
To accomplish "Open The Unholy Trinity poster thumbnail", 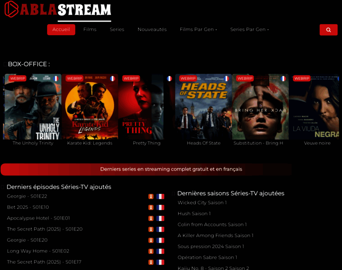I will tap(33, 107).
